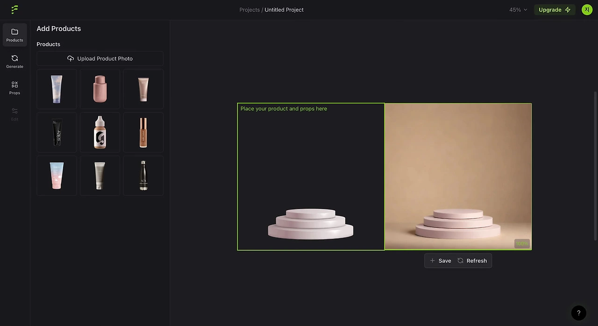Select the black tube product

pos(57,132)
